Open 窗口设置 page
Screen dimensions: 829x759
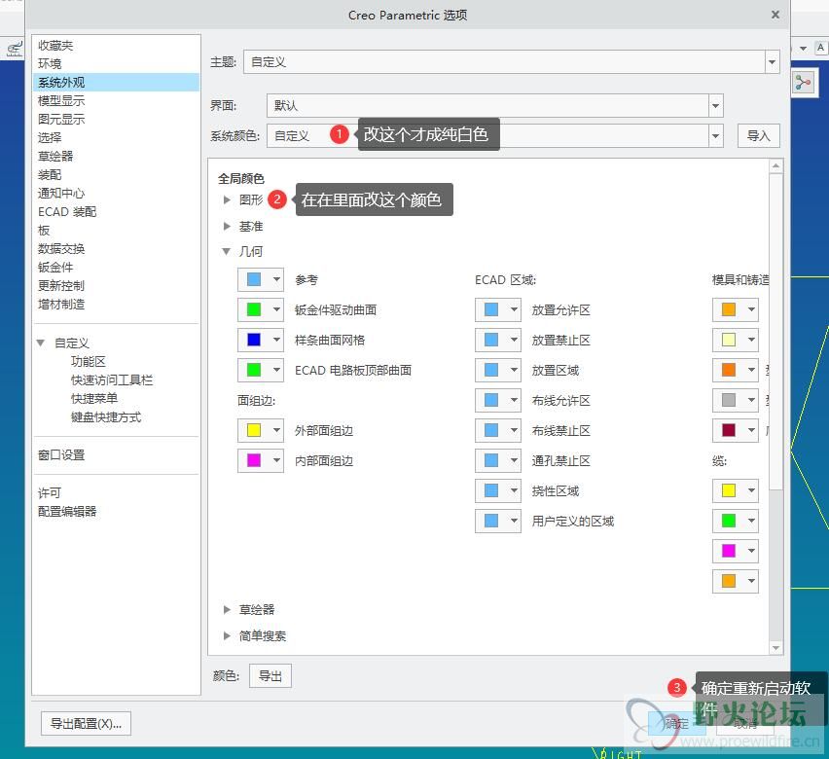click(x=61, y=455)
